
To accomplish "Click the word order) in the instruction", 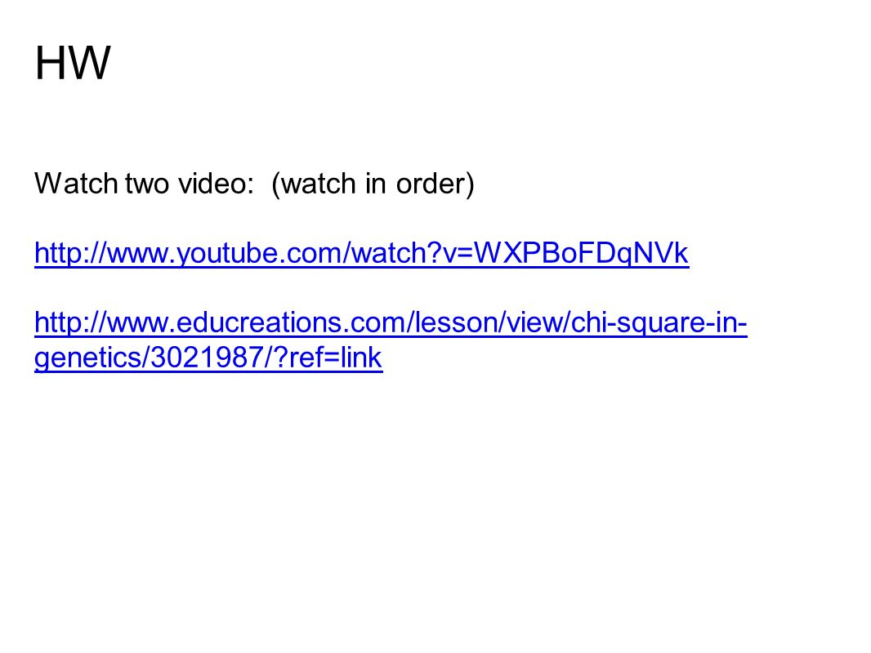I will (x=435, y=184).
